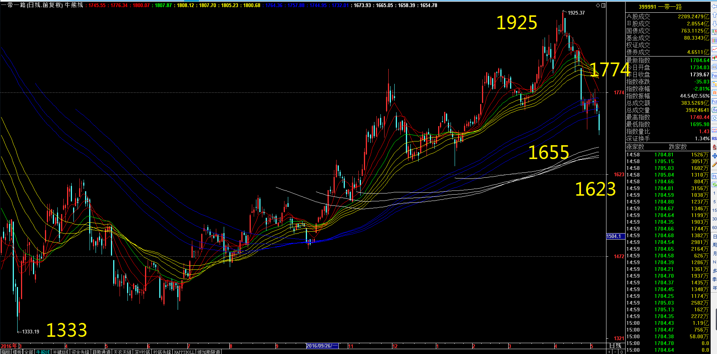Click the 涨家数 header label
Screen dimensions: 717x354
point(635,147)
